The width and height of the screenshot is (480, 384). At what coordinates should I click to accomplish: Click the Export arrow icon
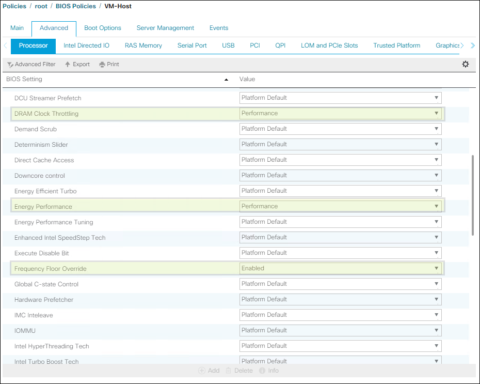click(x=68, y=65)
